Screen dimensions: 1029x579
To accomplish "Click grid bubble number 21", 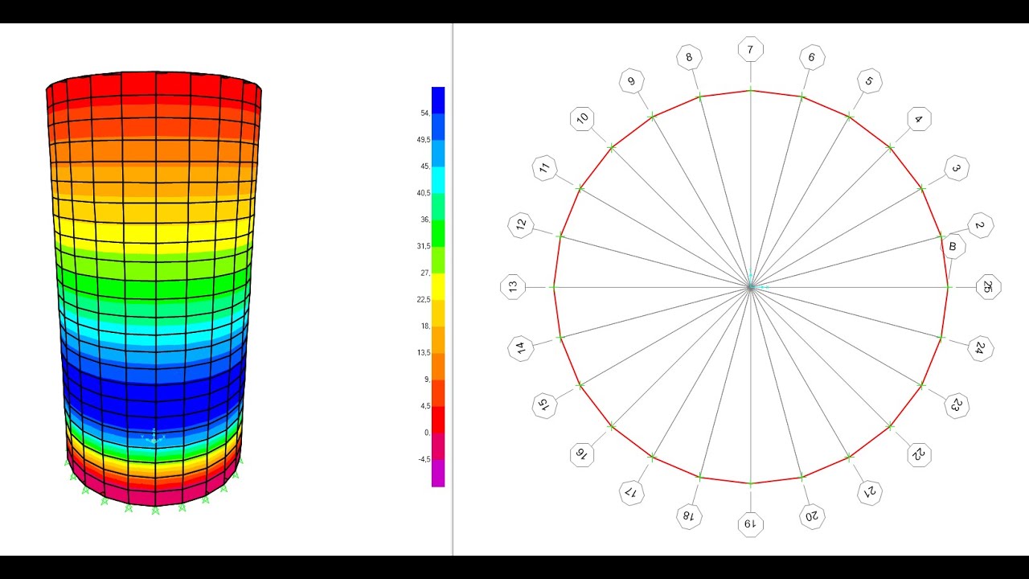I will point(869,492).
